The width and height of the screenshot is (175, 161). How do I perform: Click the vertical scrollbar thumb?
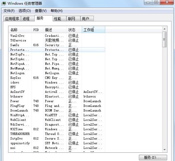point(164,39)
